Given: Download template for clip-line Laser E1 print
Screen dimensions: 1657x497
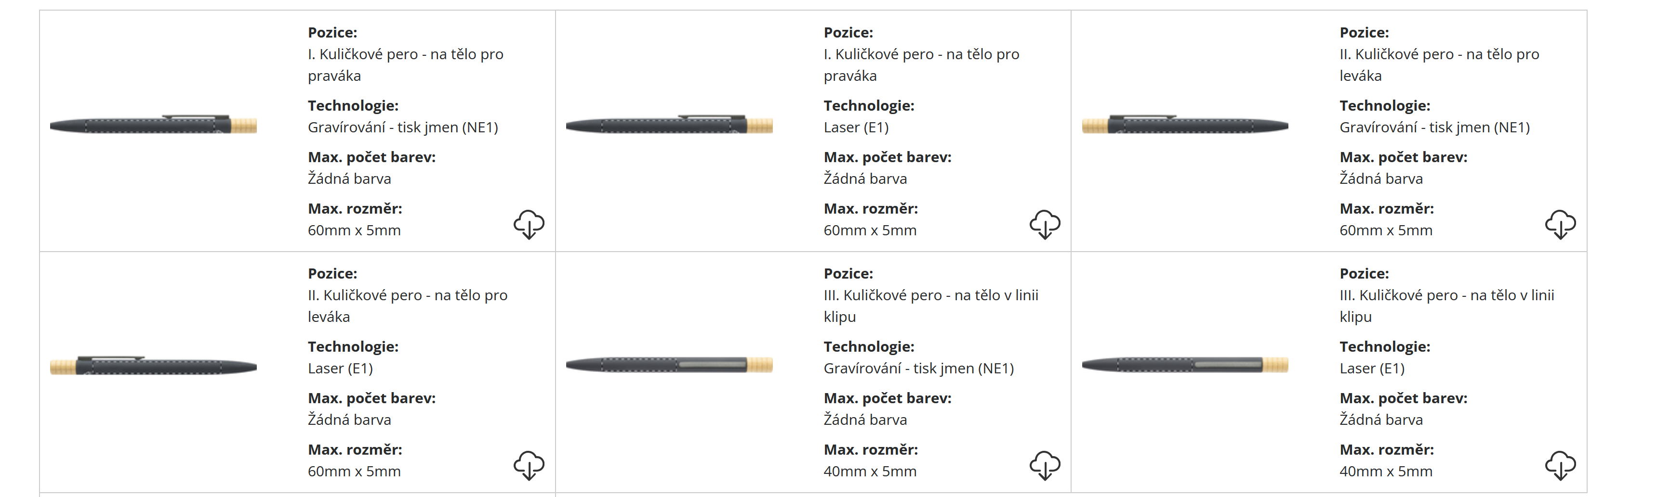Looking at the screenshot, I should coord(1561,465).
